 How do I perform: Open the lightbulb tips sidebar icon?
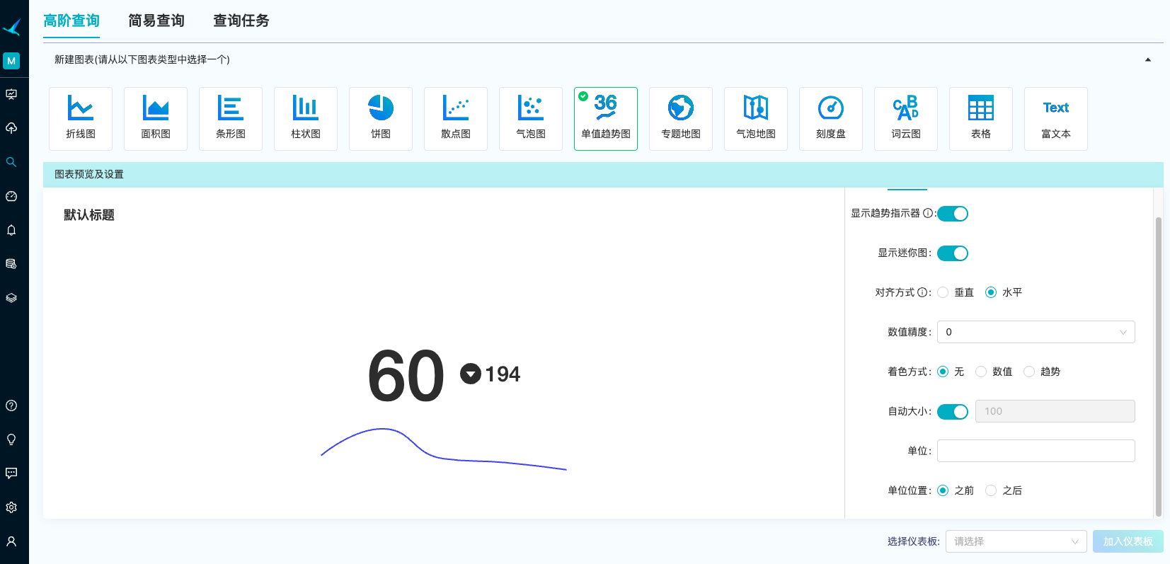click(11, 439)
